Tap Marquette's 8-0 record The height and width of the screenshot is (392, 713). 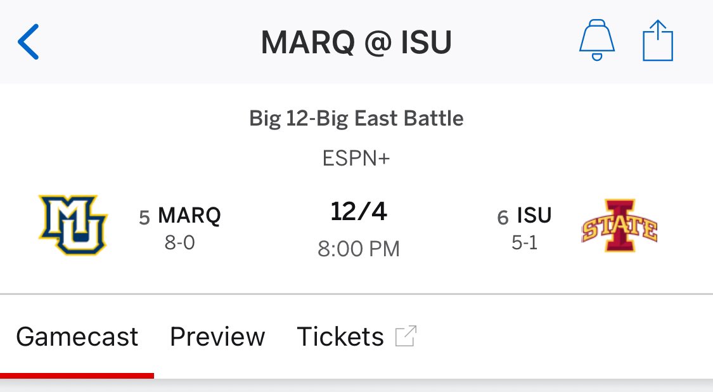point(179,243)
